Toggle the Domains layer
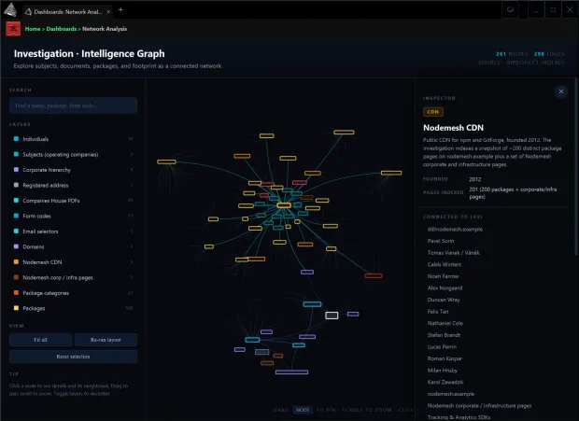Screen dimensions: 579x421 73,246
